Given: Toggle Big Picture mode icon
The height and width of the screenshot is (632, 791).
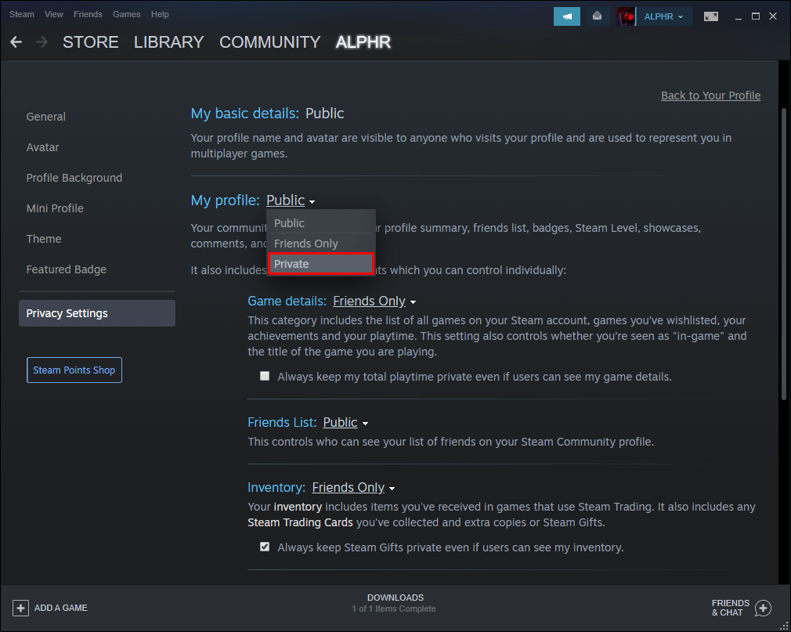Looking at the screenshot, I should 711,16.
